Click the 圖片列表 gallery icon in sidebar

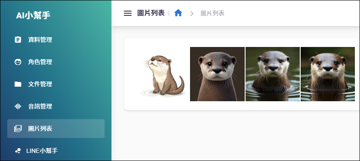point(18,129)
